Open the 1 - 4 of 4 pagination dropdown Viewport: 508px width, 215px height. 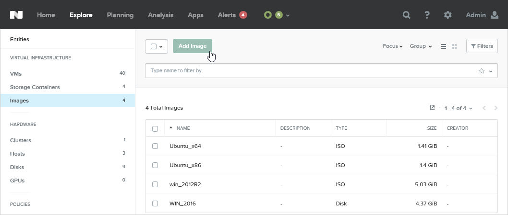click(458, 108)
